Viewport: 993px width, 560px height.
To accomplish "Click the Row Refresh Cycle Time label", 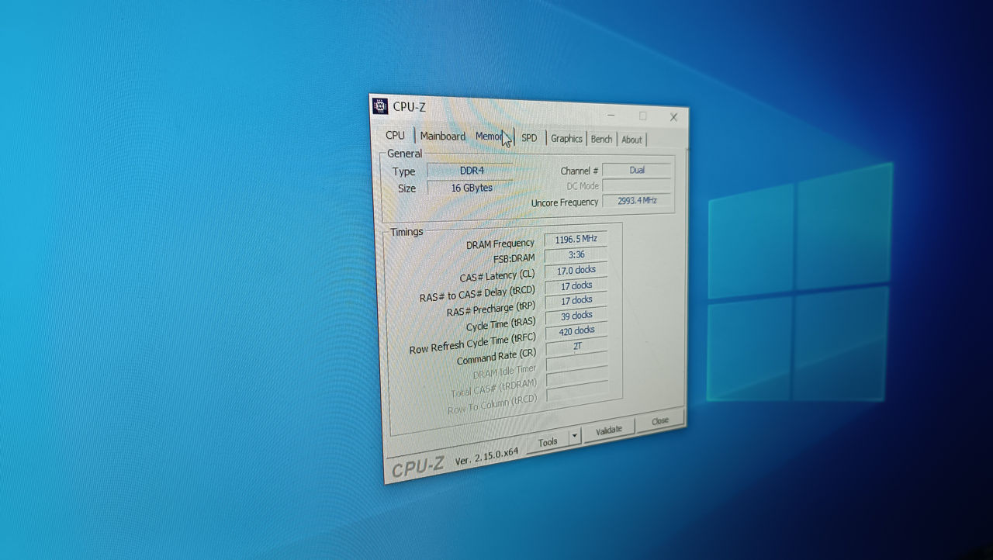I will (472, 344).
